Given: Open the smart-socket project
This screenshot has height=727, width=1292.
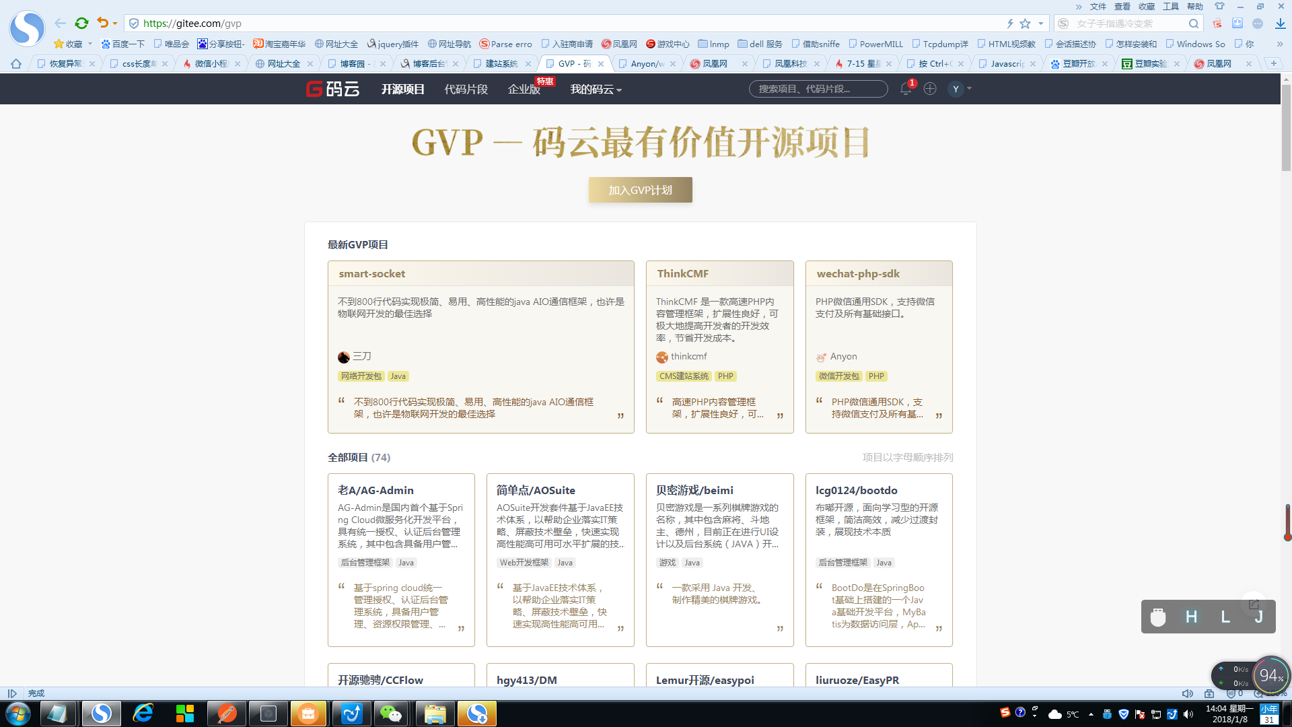Looking at the screenshot, I should pyautogui.click(x=371, y=273).
